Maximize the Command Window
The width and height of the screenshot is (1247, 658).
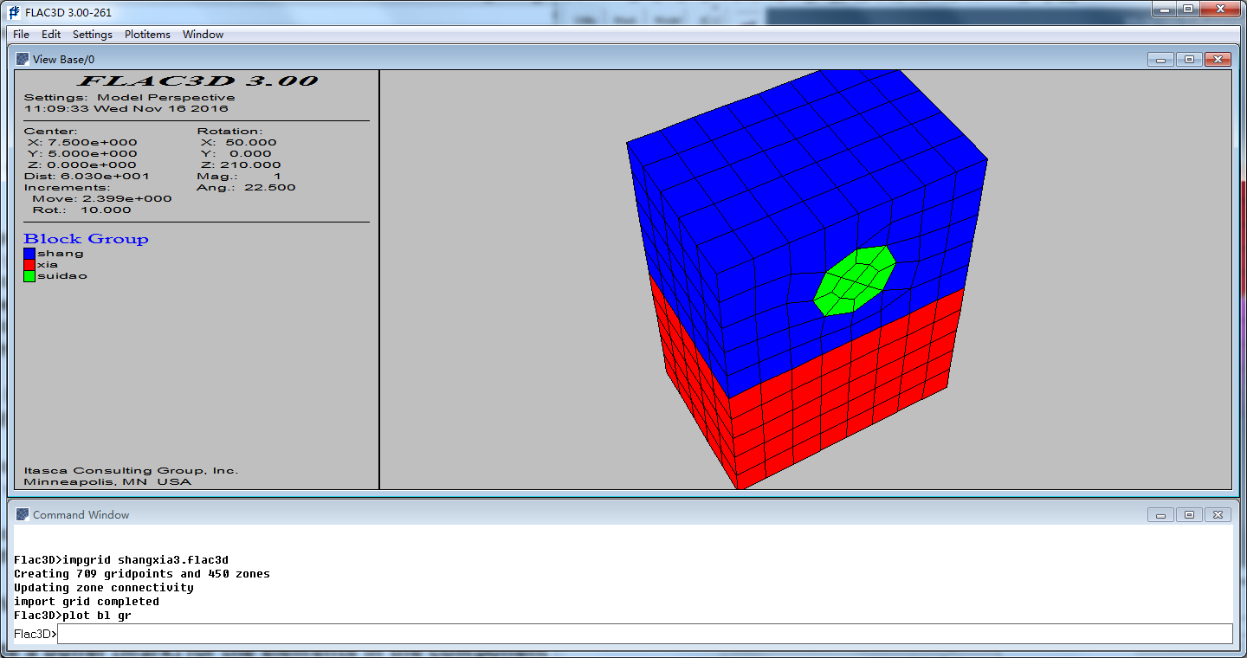(1189, 514)
